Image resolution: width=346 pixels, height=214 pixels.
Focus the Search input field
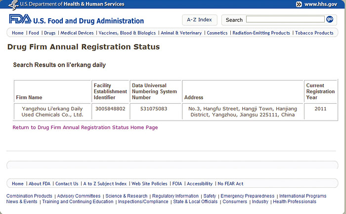(285, 19)
